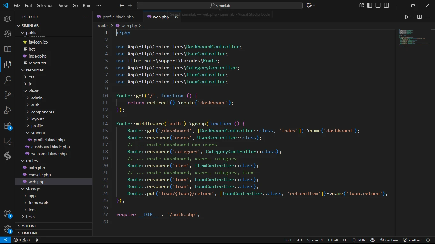Open the Source Control view
The height and width of the screenshot is (244, 435).
point(8,95)
